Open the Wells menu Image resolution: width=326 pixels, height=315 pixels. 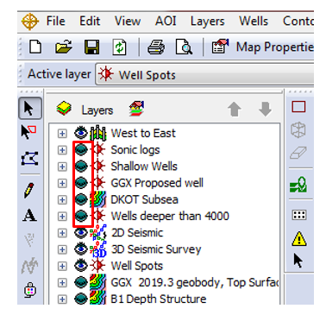[254, 22]
